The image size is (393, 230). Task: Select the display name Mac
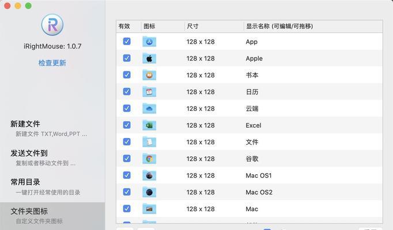coord(252,209)
